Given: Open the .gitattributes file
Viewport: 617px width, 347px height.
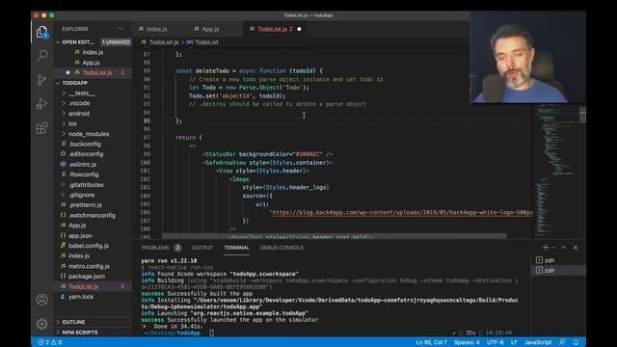Looking at the screenshot, I should [86, 184].
